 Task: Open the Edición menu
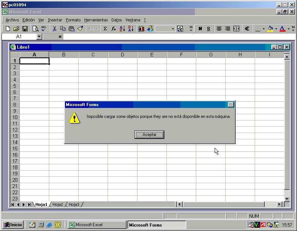click(29, 20)
